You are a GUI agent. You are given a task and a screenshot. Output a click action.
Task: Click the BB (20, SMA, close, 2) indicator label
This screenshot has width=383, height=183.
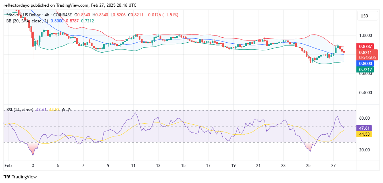[27, 21]
